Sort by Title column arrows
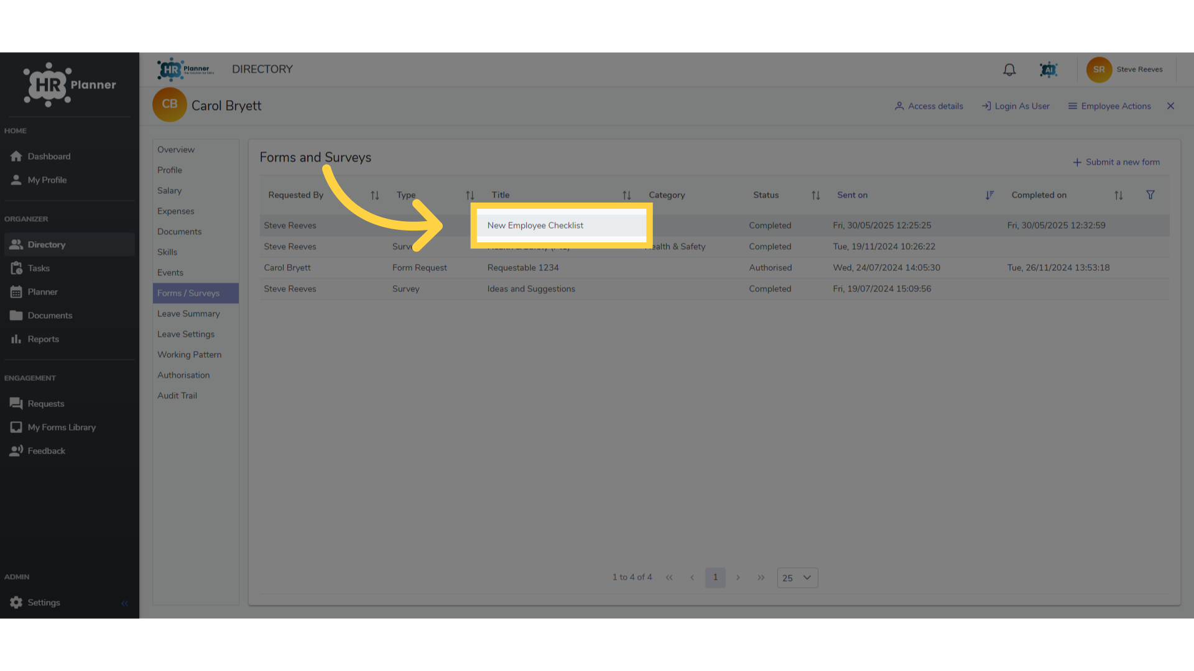The image size is (1194, 671). (x=626, y=195)
